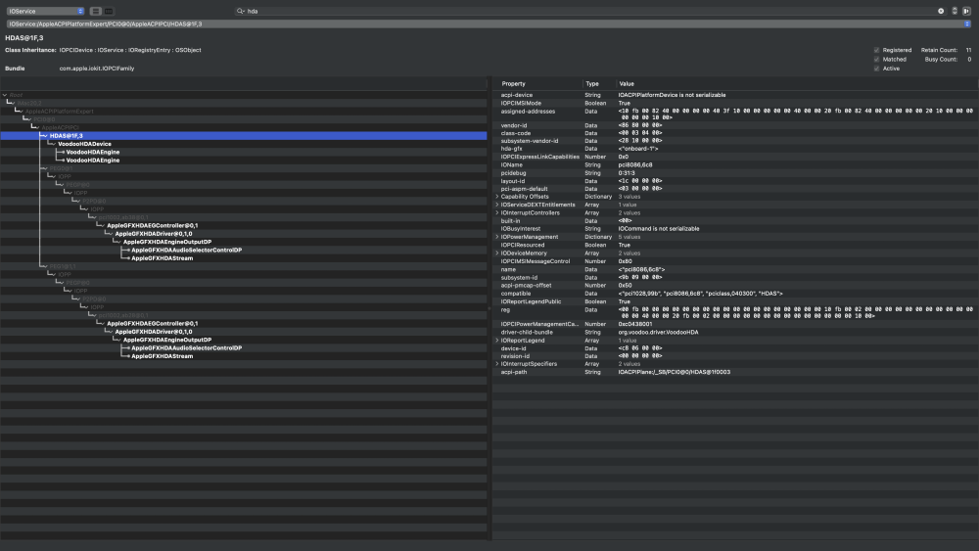The height and width of the screenshot is (551, 979).
Task: Select the acpi-device property row
Action: click(736, 95)
